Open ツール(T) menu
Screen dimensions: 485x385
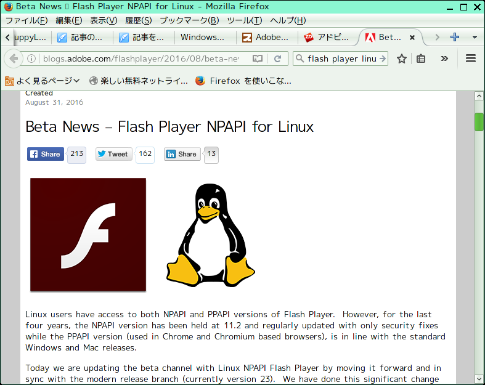pos(245,20)
